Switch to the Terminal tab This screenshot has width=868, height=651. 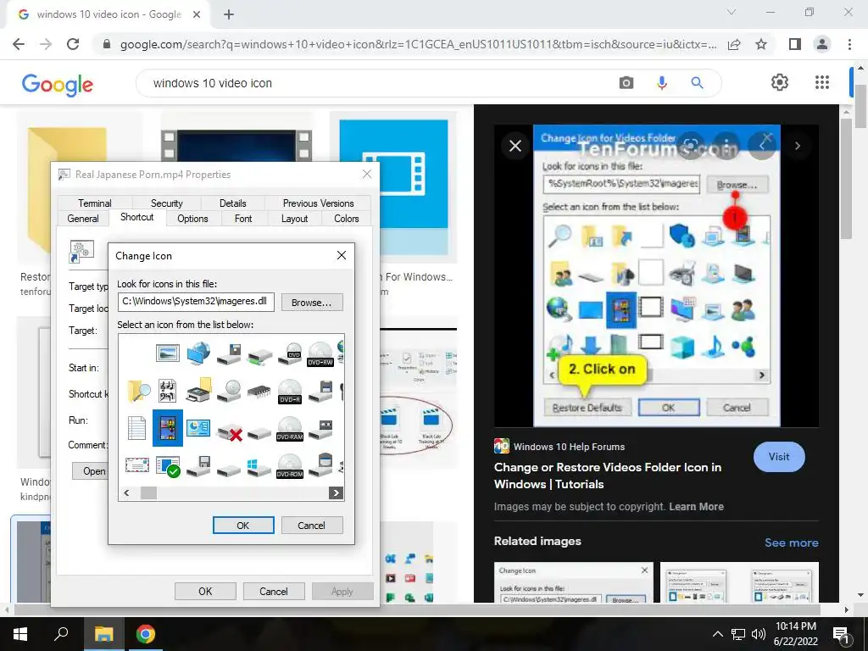(95, 203)
